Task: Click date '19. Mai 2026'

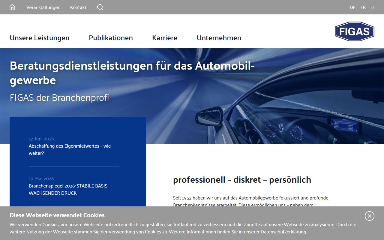Action: point(41,179)
